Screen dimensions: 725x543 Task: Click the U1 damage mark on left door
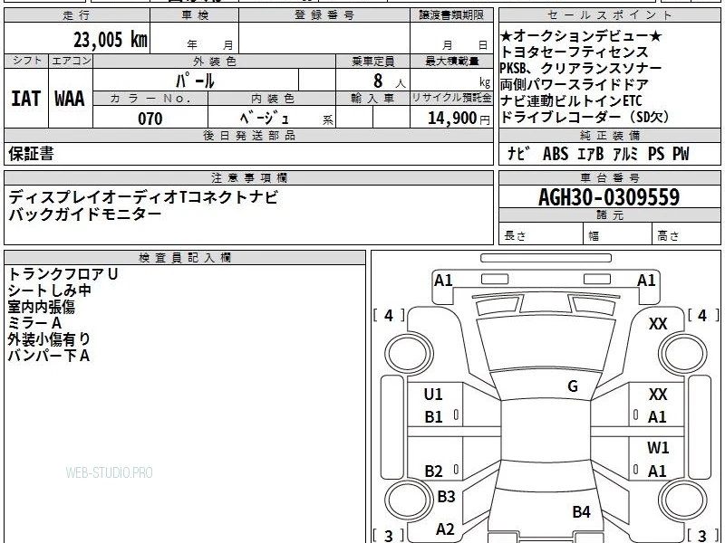[x=433, y=395]
